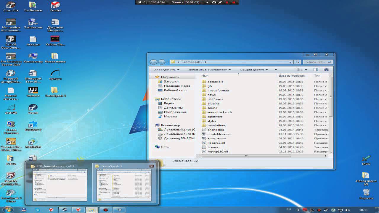Open the Windows Start menu orb
This screenshot has height=213, width=379.
(x=8, y=209)
